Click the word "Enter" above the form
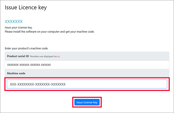 pyautogui.click(x=9, y=48)
